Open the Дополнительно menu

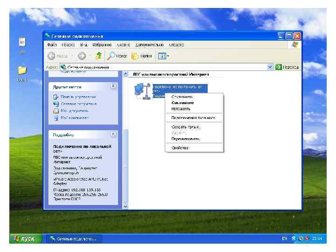click(x=149, y=45)
